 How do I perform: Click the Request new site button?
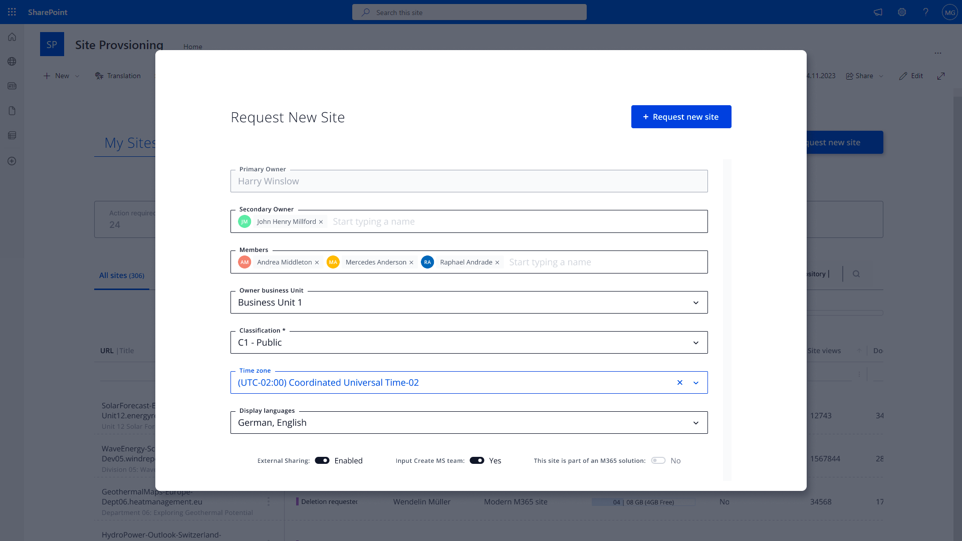point(681,116)
